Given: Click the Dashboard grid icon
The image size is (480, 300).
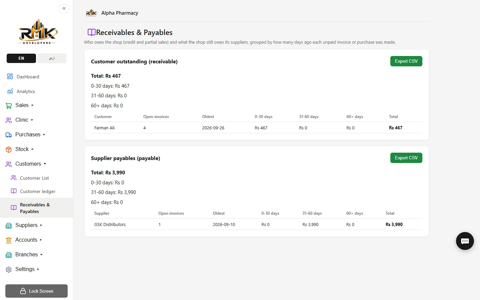Looking at the screenshot, I should pyautogui.click(x=10, y=77).
